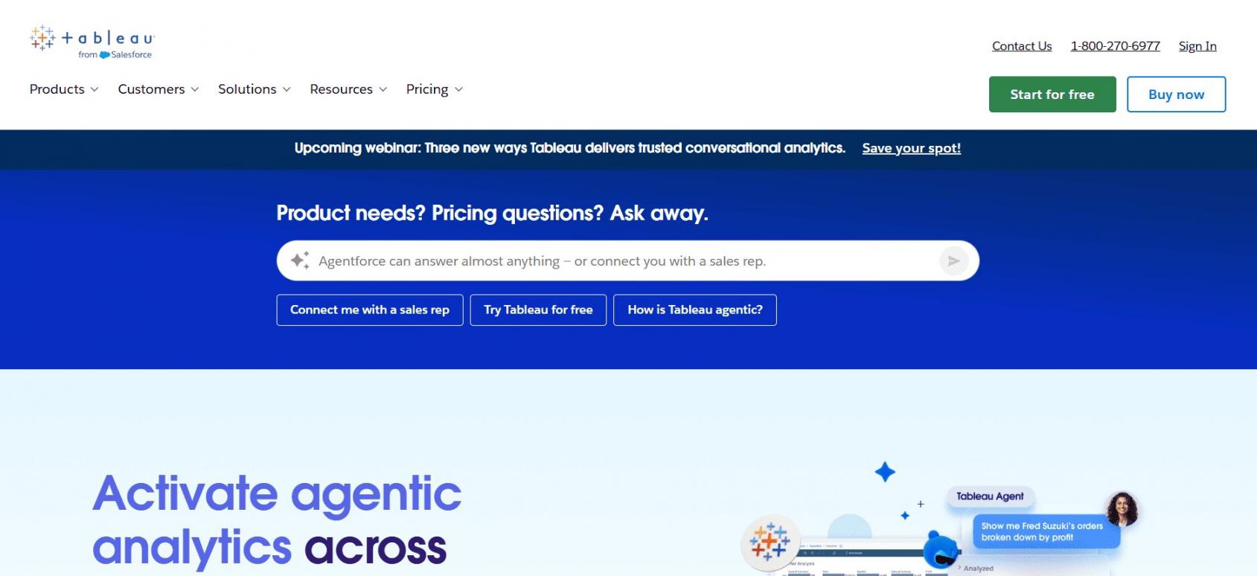Click the Tableau logo in the header
Screen dimensions: 1257x576
(92, 42)
